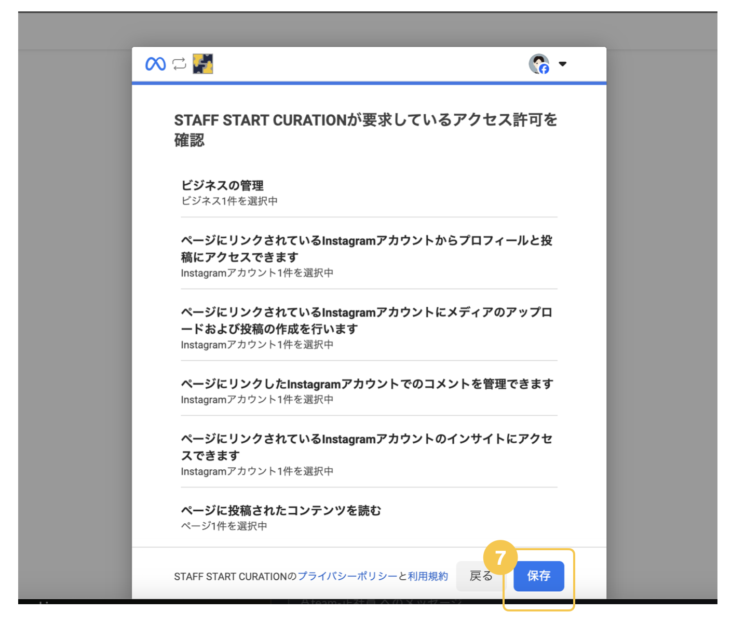
Task: Click the user profile avatar
Action: coord(539,64)
